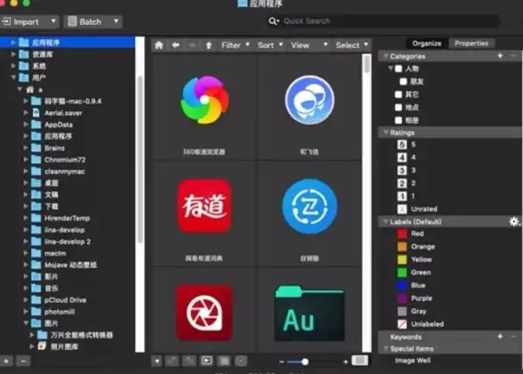Rotate right using the bottom toolbar icon
Viewport: 523px width, 374px height.
189,361
